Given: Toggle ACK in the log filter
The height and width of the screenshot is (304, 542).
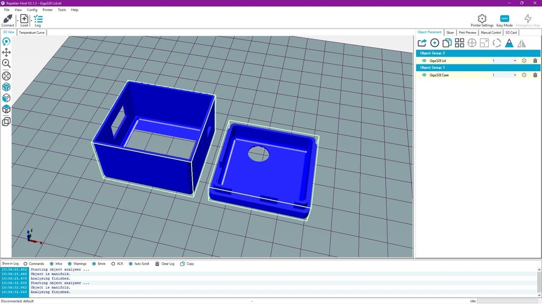Looking at the screenshot, I should (x=117, y=264).
